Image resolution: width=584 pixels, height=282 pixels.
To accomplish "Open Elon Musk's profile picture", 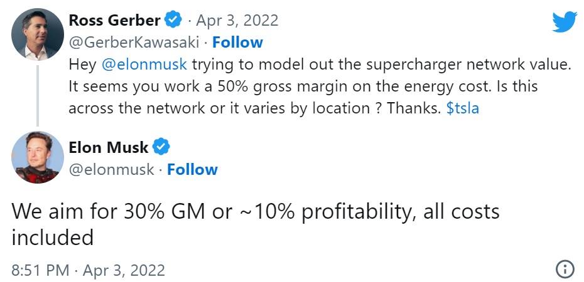I will coord(38,157).
